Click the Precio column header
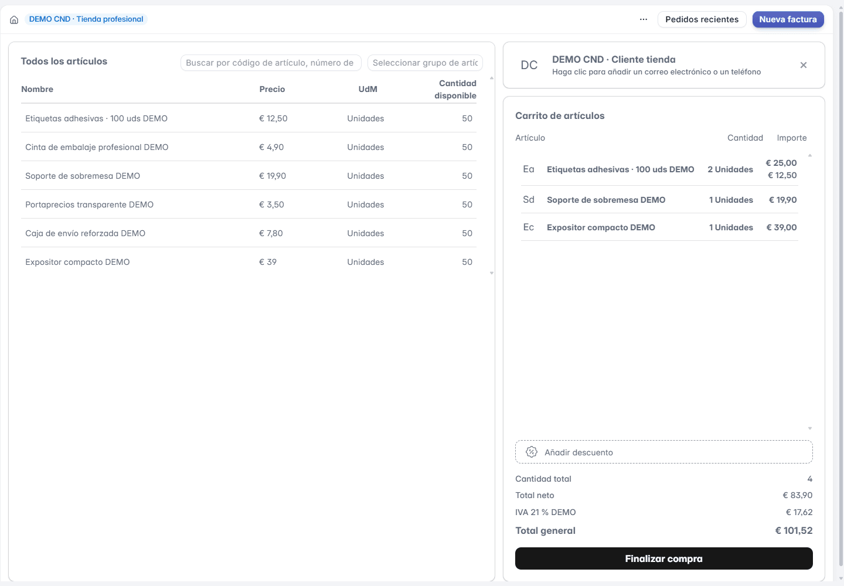This screenshot has width=844, height=586. tap(272, 89)
